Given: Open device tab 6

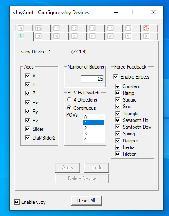Looking at the screenshot, I should click(x=114, y=36).
